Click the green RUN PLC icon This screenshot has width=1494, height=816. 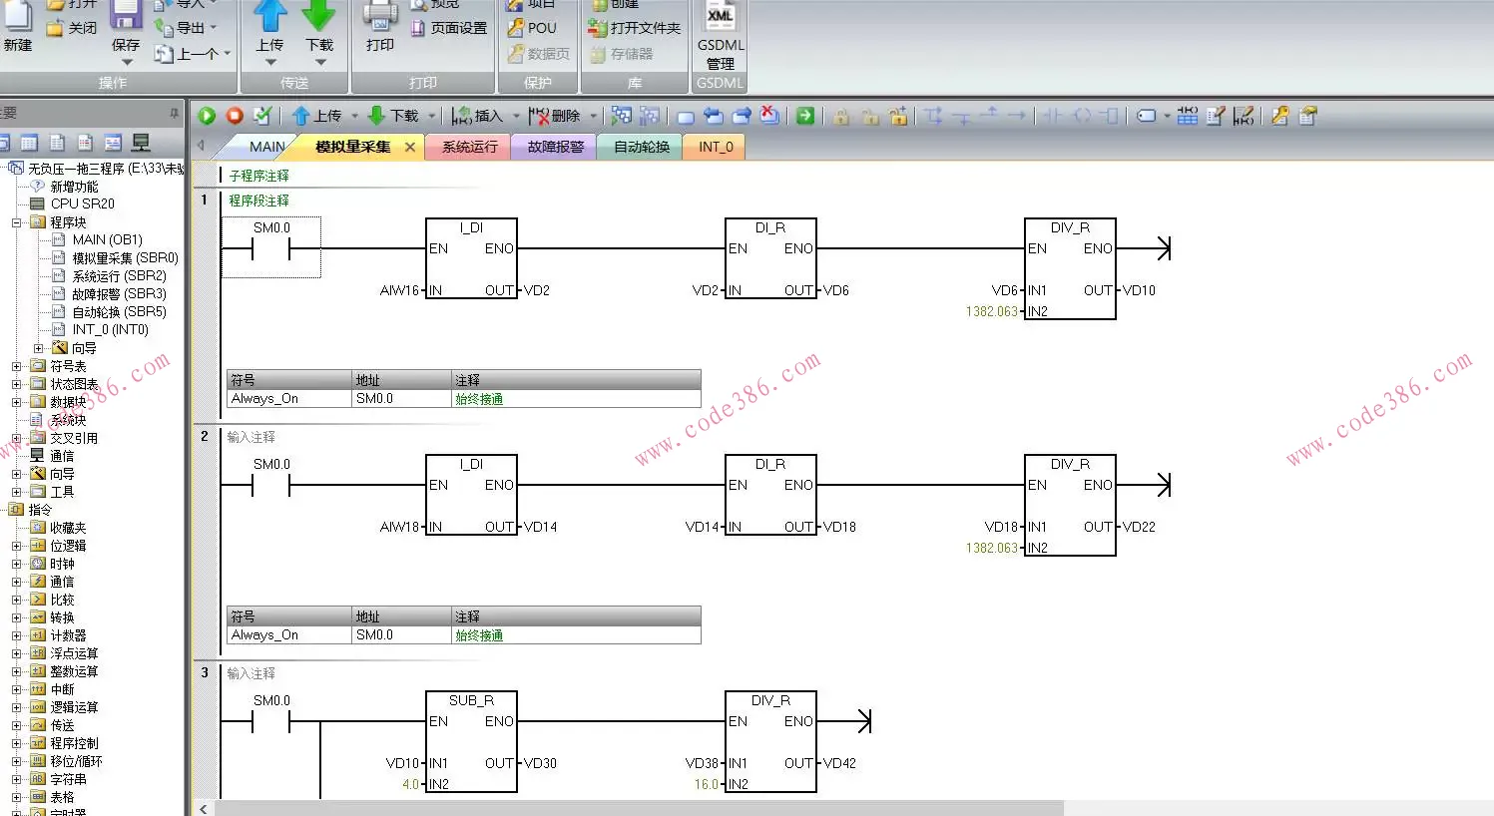pos(207,116)
